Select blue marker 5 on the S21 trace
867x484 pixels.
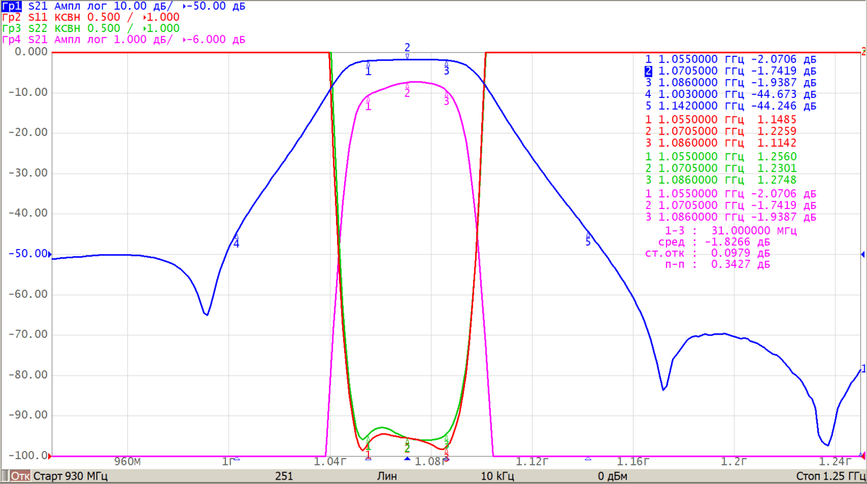tap(588, 239)
